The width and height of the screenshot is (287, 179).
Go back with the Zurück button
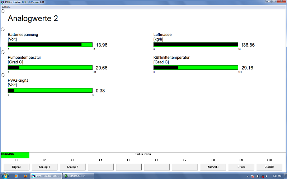[x=269, y=167]
